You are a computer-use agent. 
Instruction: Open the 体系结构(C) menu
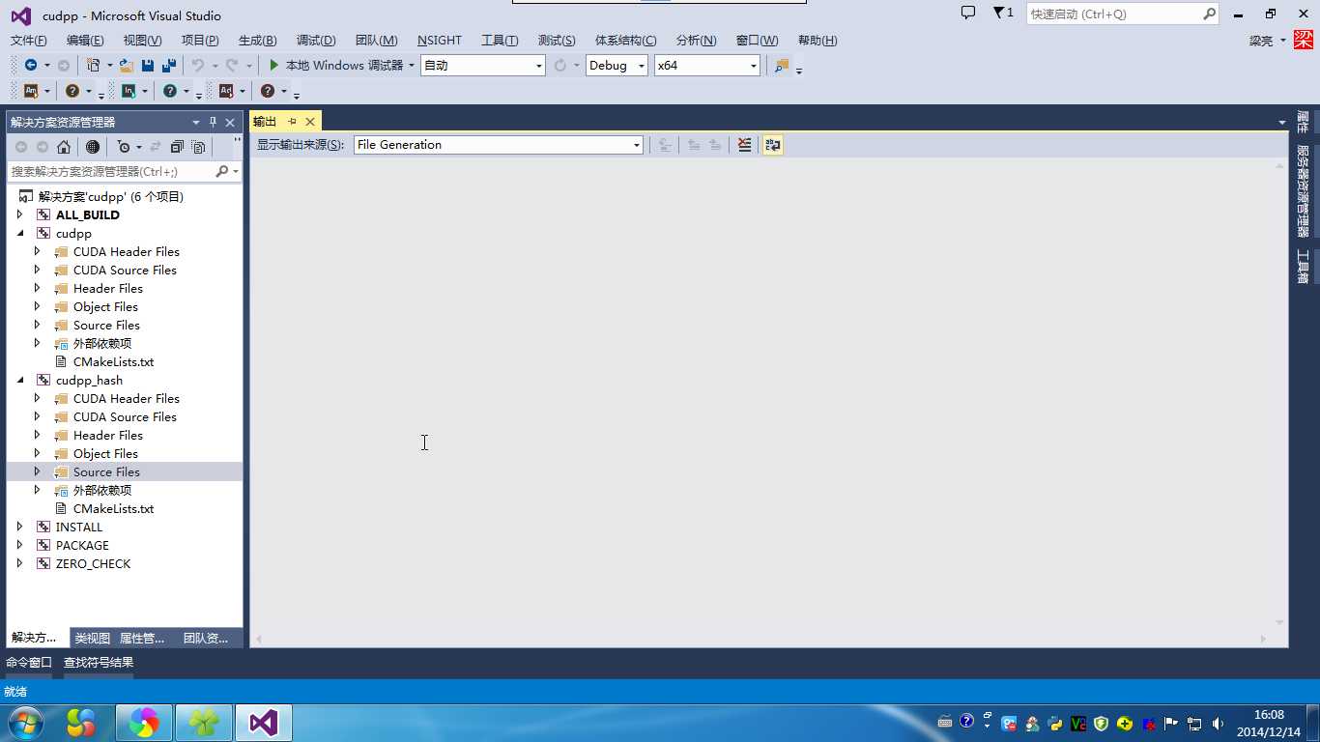[x=625, y=41]
